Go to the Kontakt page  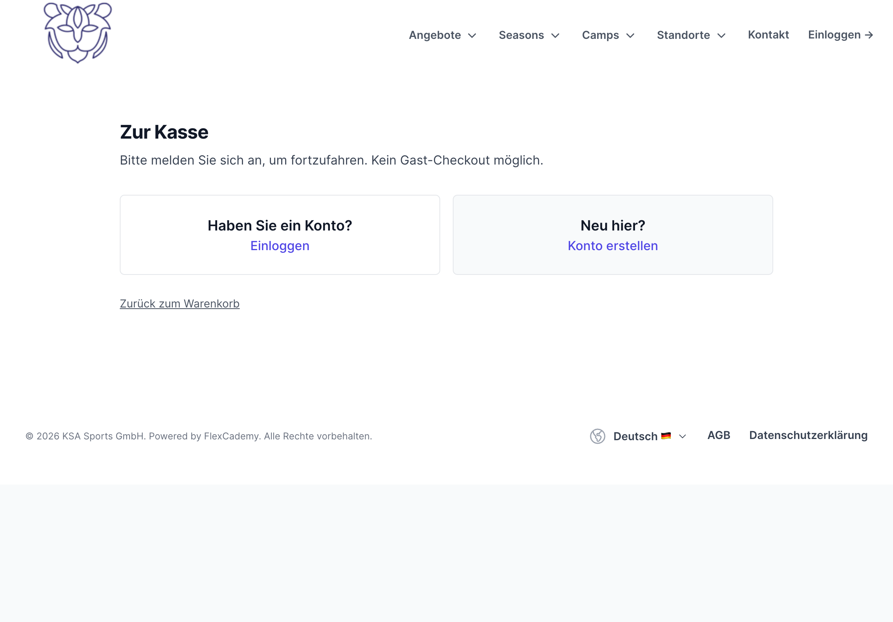point(768,35)
